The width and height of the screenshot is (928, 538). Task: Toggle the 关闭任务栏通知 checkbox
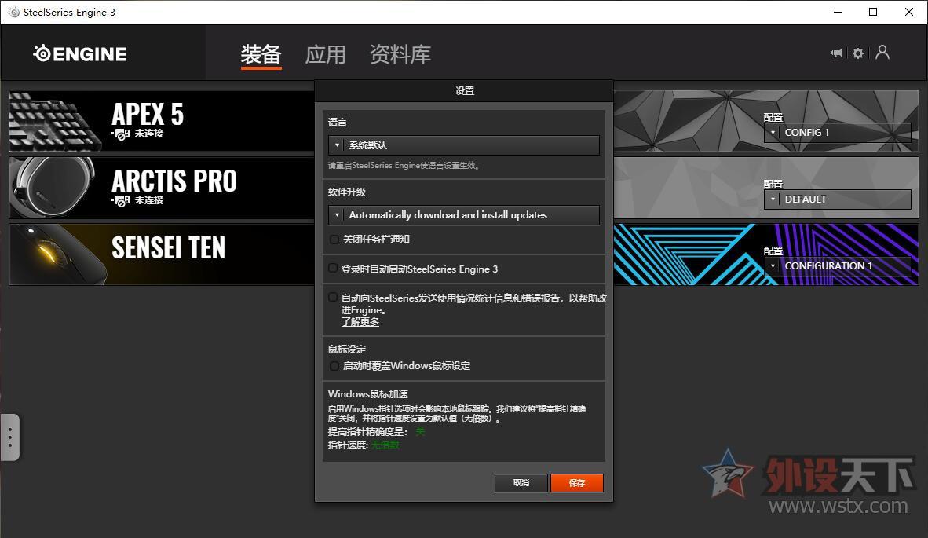tap(334, 239)
